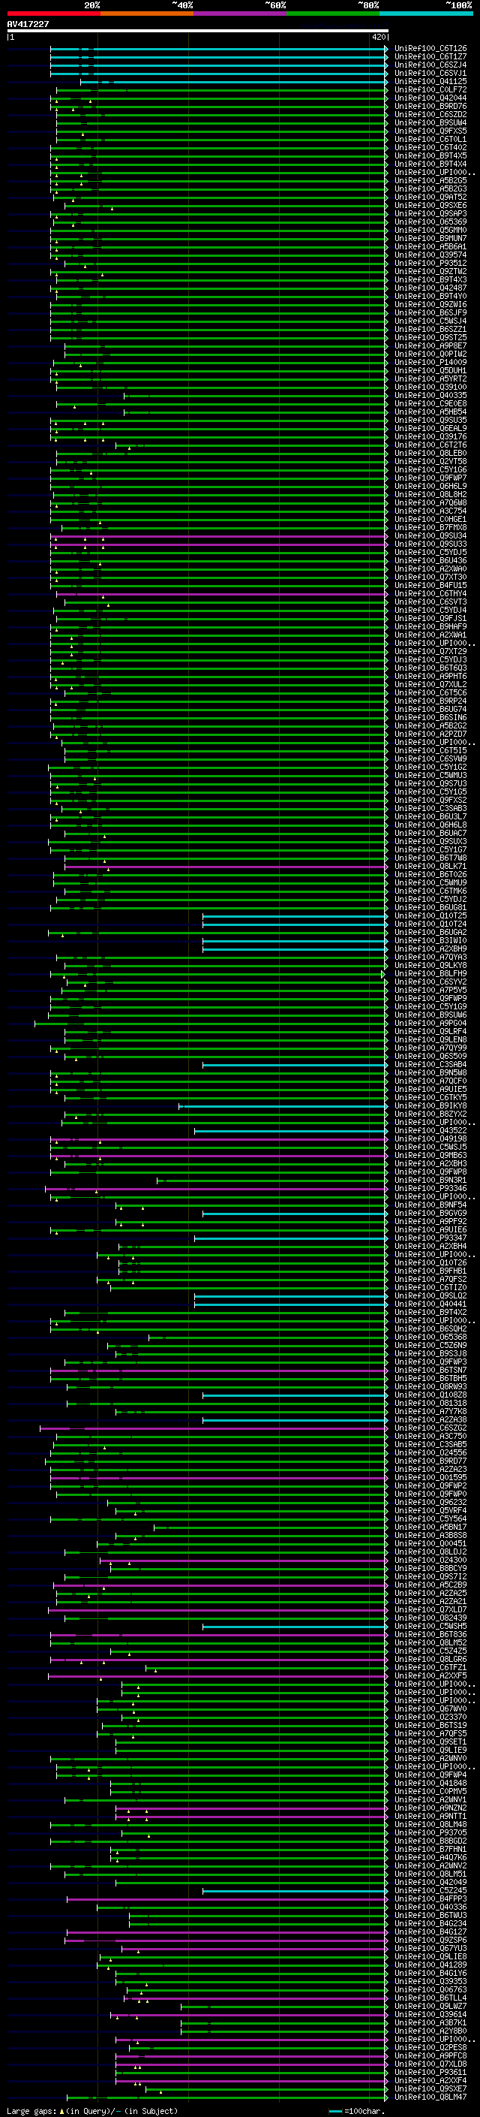
Task: Click the =100char. scale legend
Action: point(356,2111)
